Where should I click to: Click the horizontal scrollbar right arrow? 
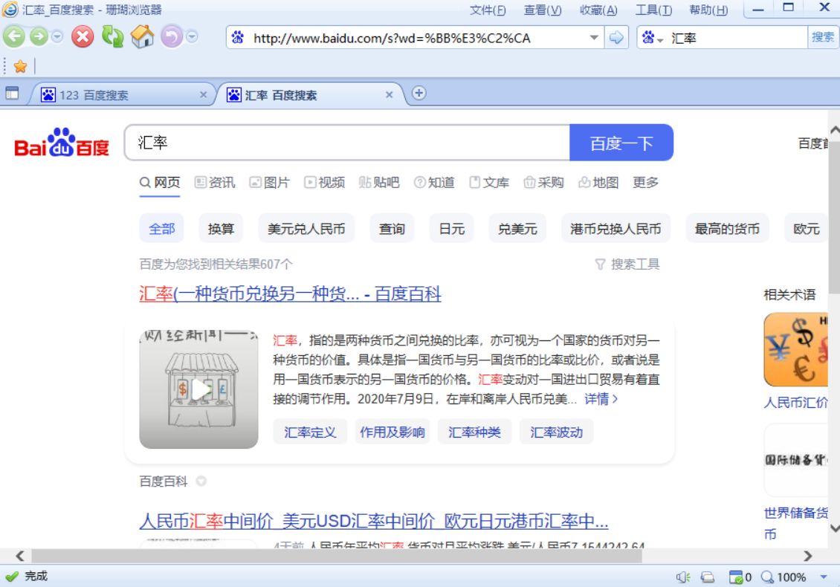(x=807, y=556)
